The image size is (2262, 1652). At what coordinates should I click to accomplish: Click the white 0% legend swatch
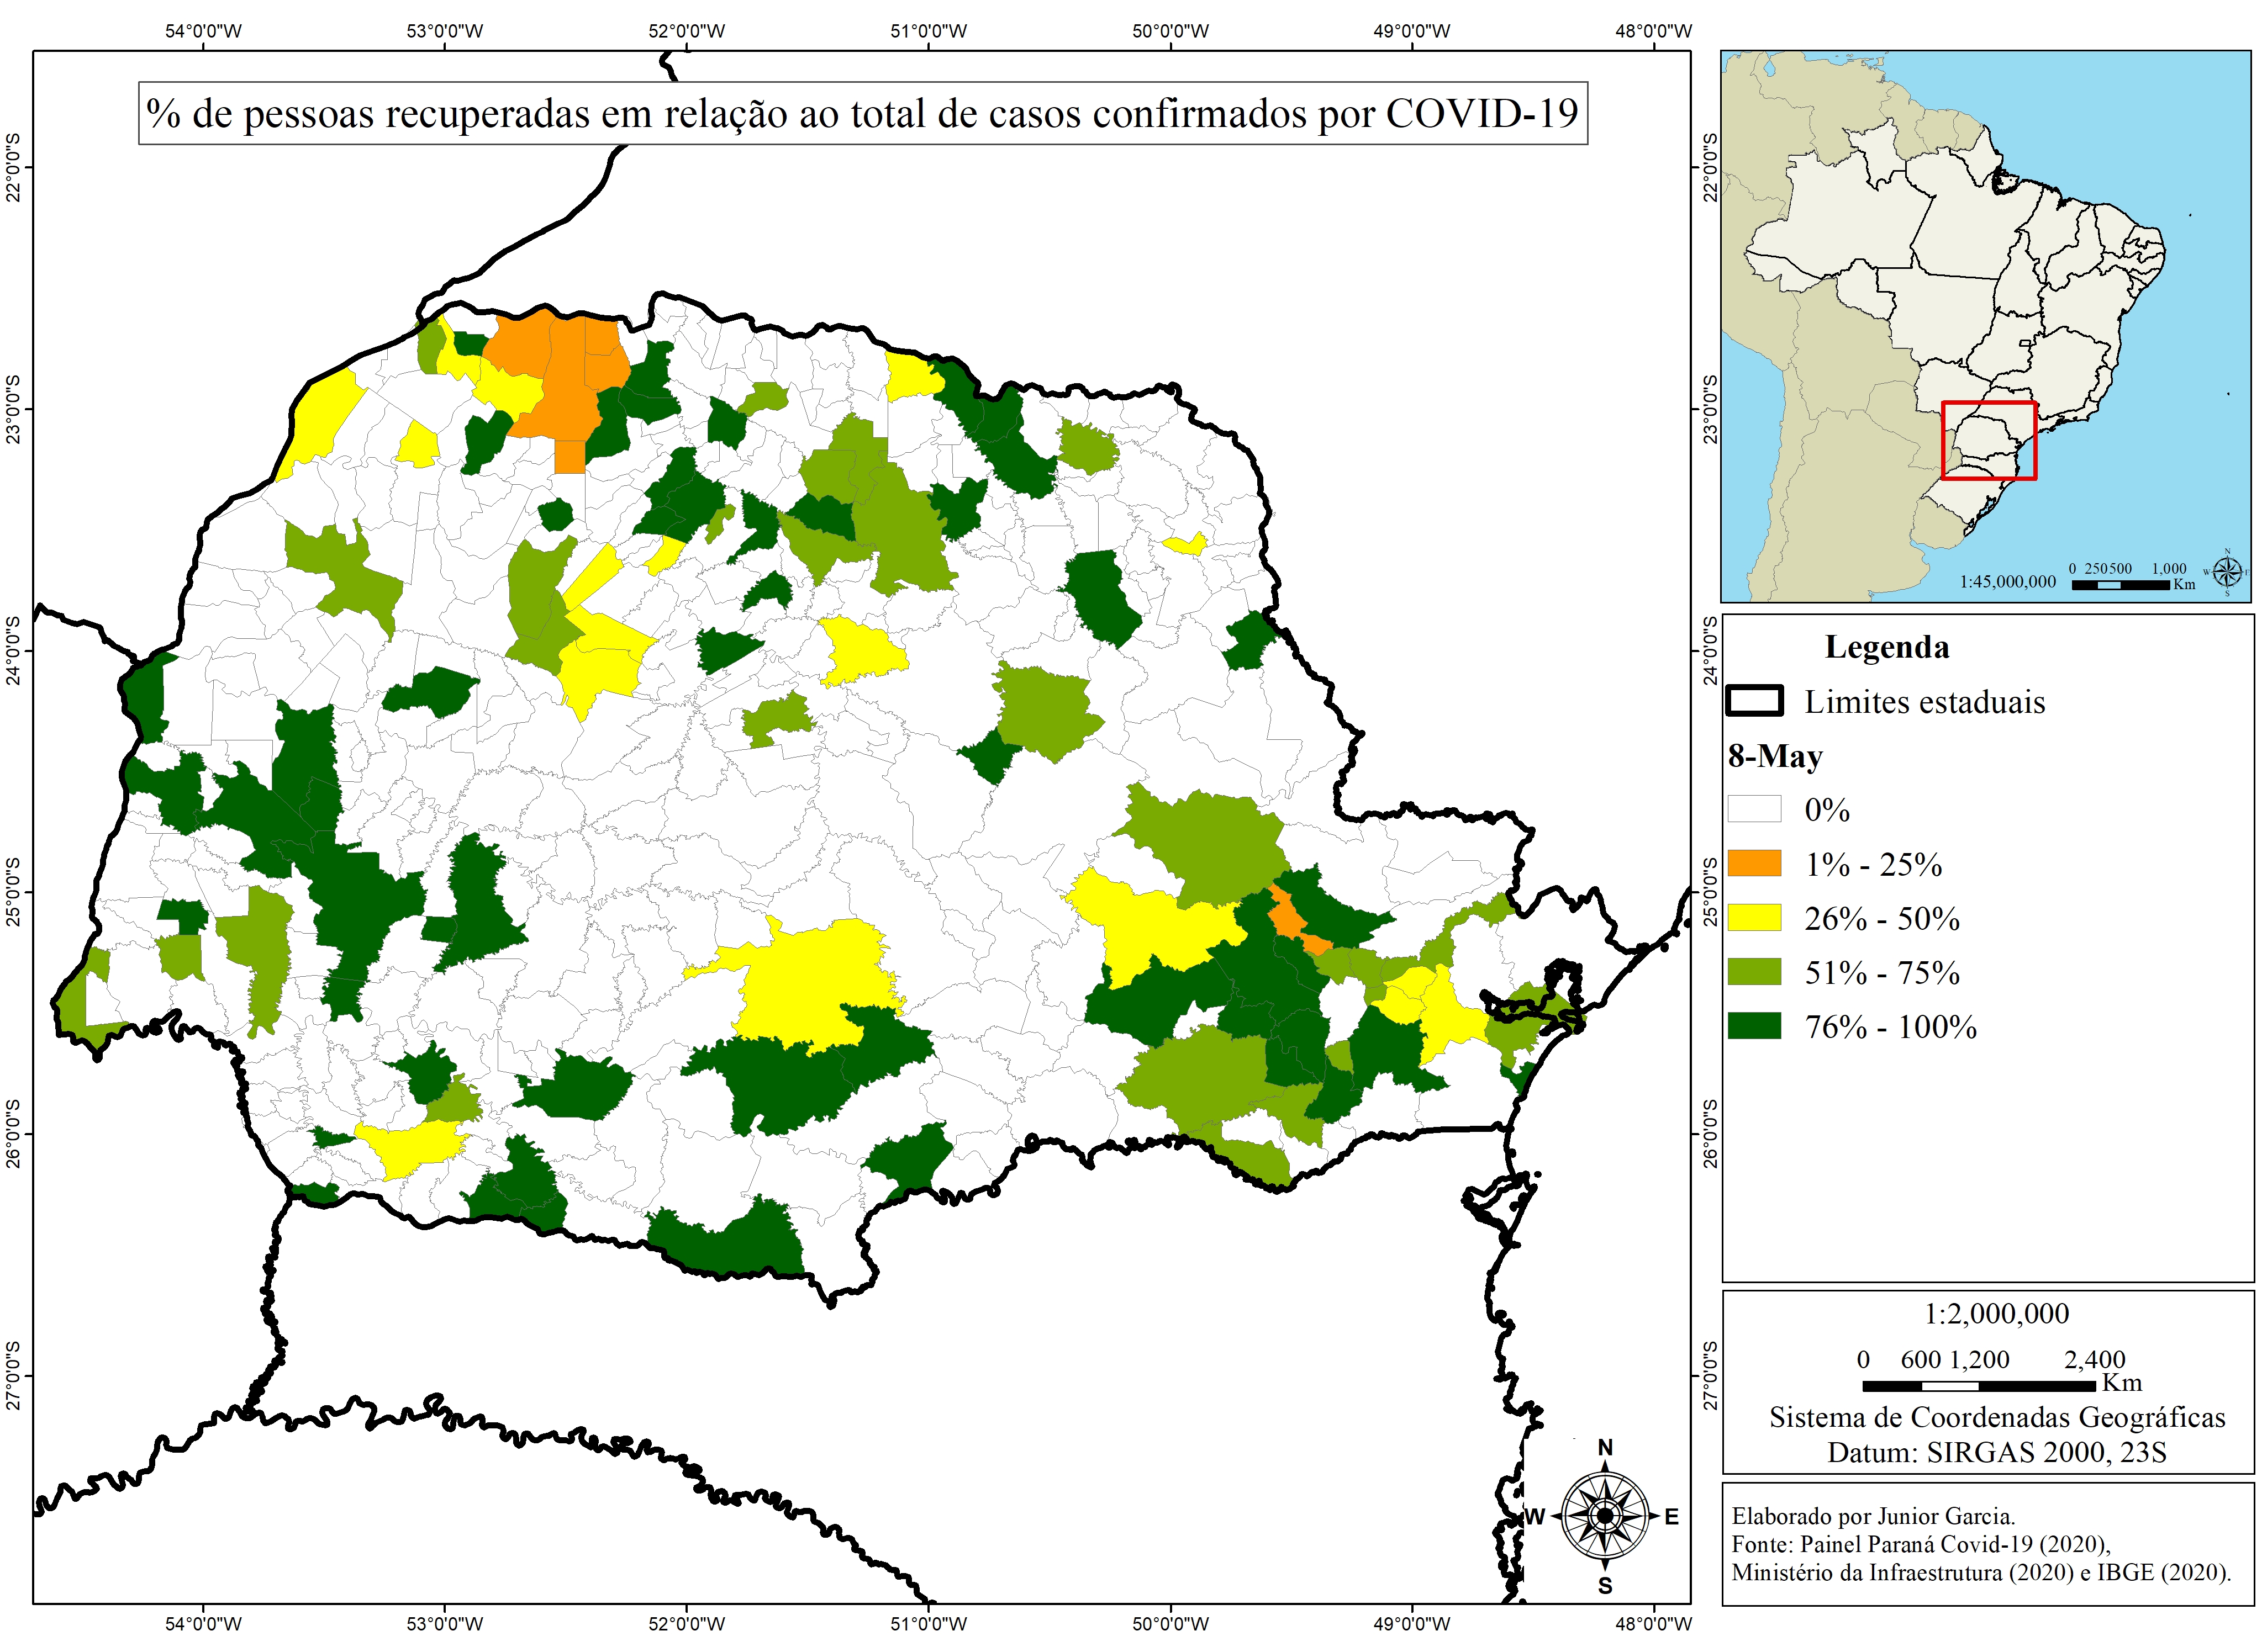tap(1754, 808)
